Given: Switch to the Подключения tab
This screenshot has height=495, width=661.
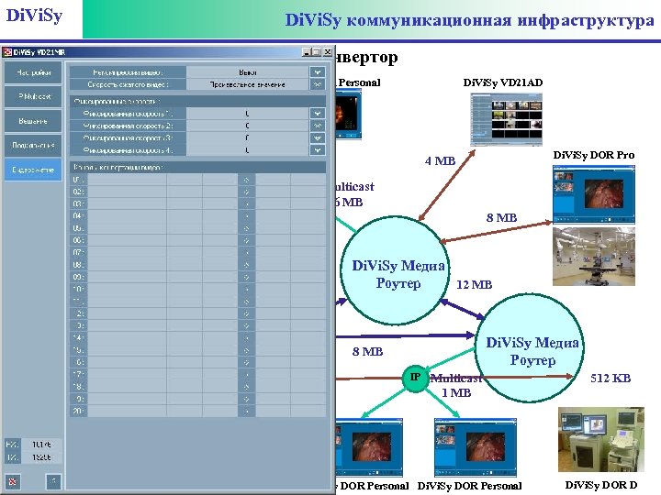Looking at the screenshot, I should pos(33,145).
